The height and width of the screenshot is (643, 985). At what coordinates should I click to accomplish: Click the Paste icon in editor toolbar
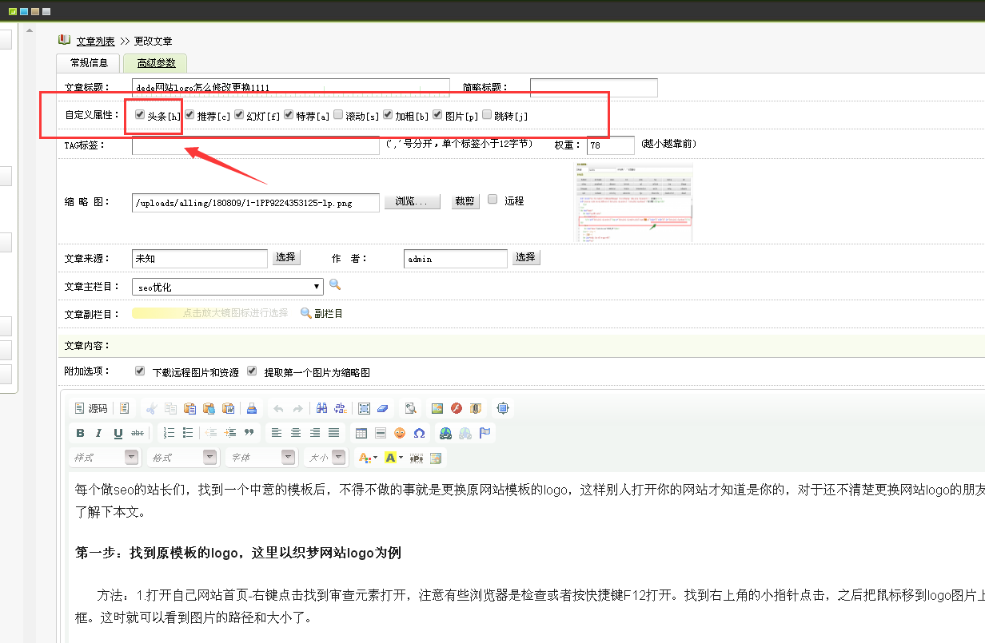(x=190, y=408)
